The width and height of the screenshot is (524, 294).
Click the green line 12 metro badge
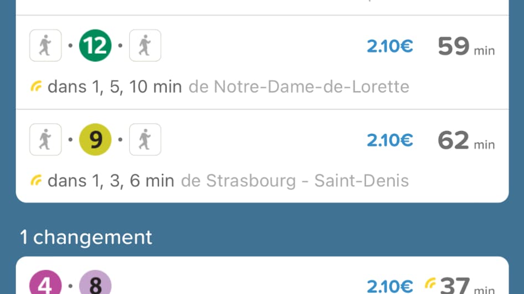pos(96,46)
